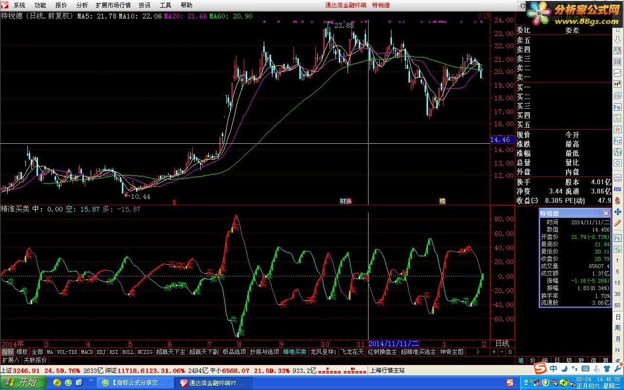The image size is (624, 390).
Task: Close the 特锐德 data info popup
Action: click(x=606, y=213)
